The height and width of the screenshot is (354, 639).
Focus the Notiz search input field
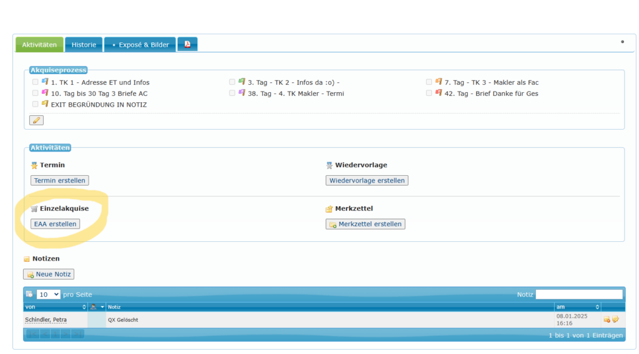click(578, 294)
